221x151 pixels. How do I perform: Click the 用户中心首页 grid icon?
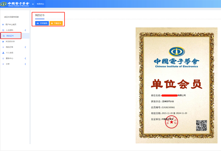tap(3, 24)
